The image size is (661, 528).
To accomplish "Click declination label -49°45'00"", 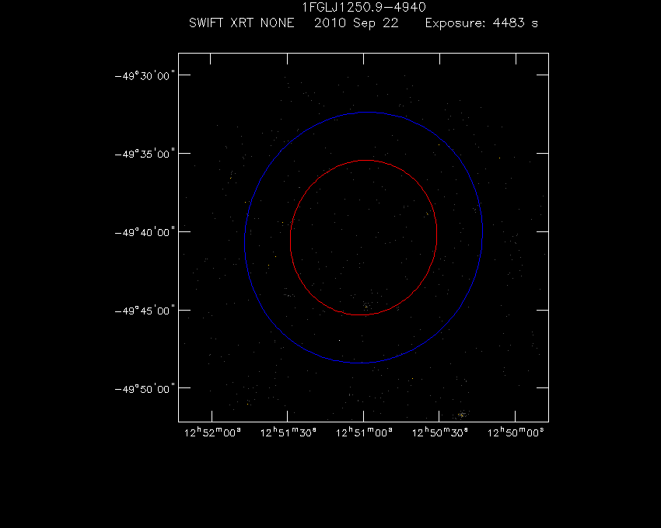I will pos(145,311).
